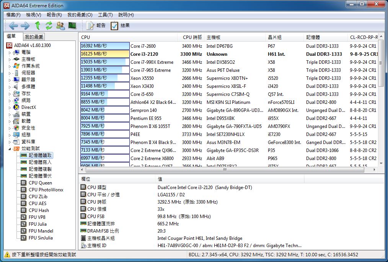Image resolution: width=388 pixels, height=262 pixels.
Task: Sort results by the 主機板 column header
Action: [x=235, y=37]
